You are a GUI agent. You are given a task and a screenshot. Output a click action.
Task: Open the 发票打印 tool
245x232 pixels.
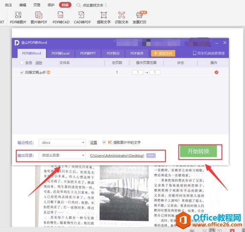(140, 17)
